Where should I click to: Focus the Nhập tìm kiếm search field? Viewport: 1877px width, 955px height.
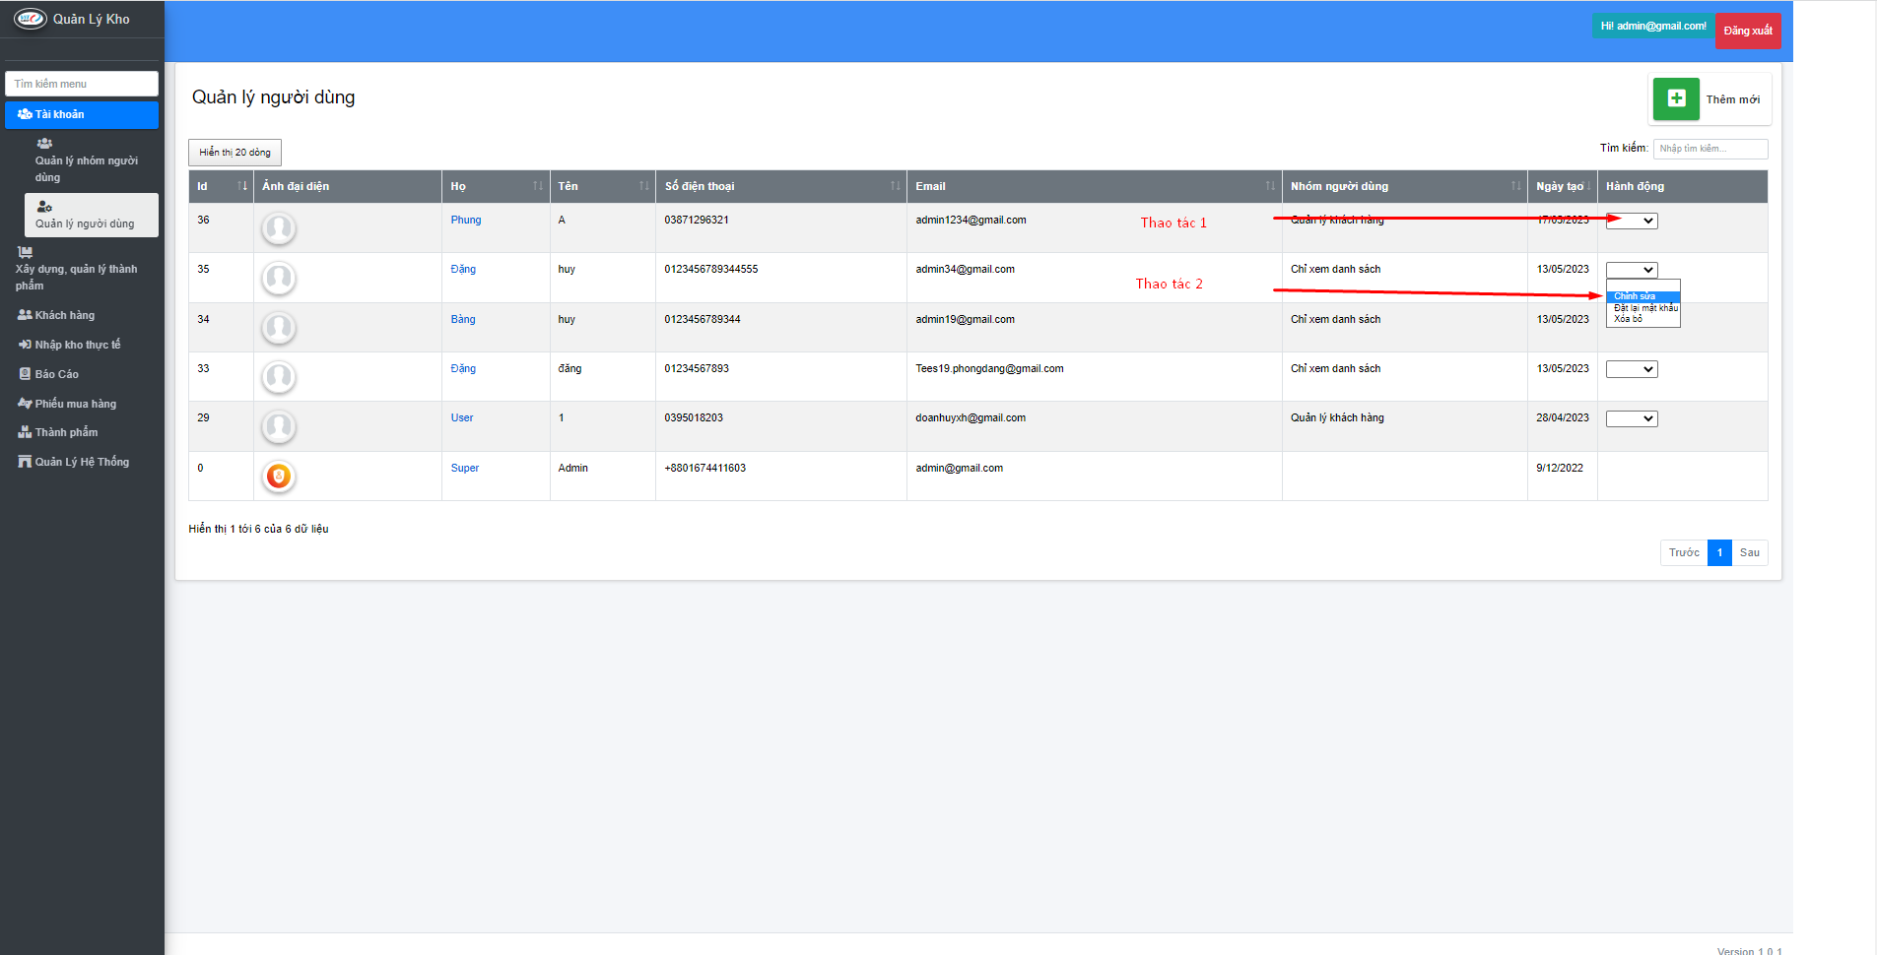point(1710,149)
